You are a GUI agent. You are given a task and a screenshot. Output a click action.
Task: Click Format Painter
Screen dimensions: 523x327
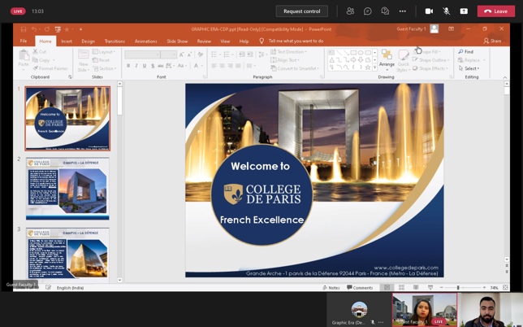coord(50,68)
